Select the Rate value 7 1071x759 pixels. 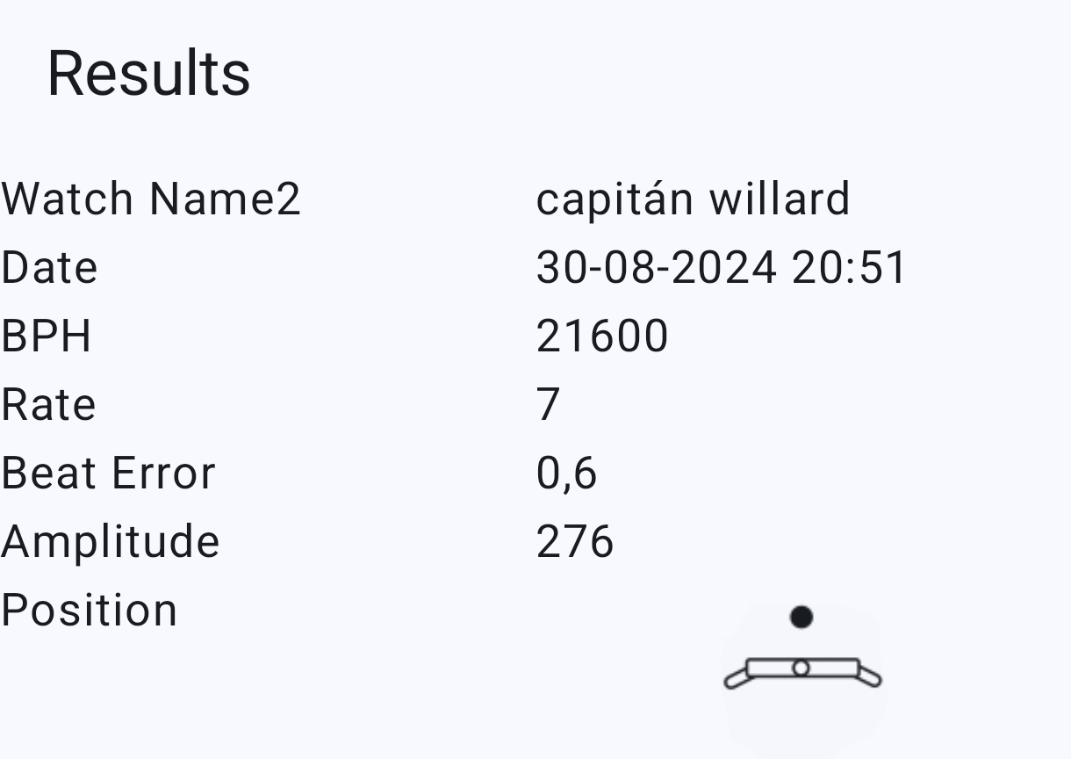click(548, 404)
